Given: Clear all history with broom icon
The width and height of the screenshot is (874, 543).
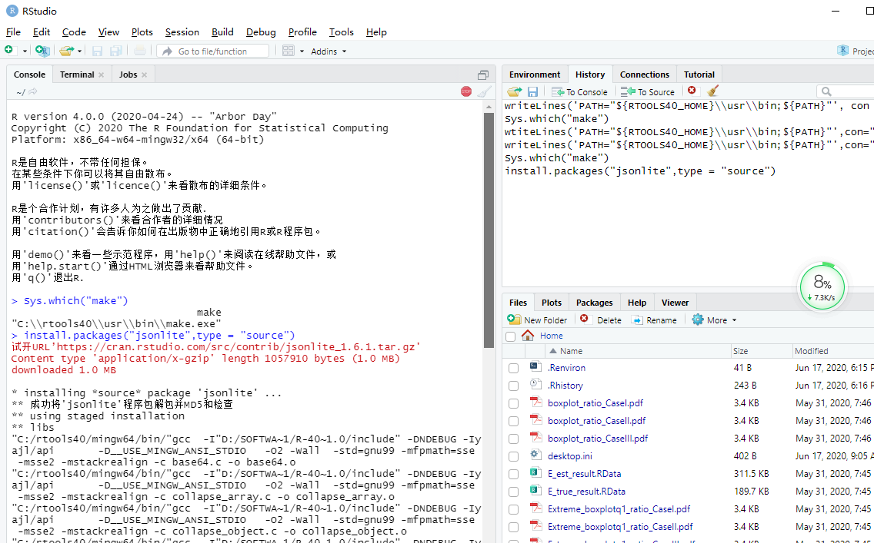Looking at the screenshot, I should tap(712, 91).
